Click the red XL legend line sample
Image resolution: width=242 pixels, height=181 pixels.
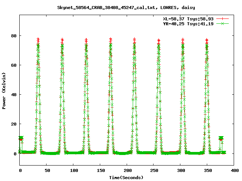tap(222, 19)
